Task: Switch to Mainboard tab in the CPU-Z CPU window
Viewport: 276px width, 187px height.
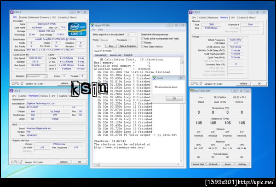Action: pos(34,18)
